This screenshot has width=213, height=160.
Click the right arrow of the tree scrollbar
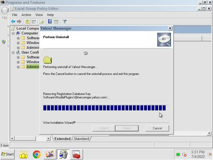click(x=48, y=139)
